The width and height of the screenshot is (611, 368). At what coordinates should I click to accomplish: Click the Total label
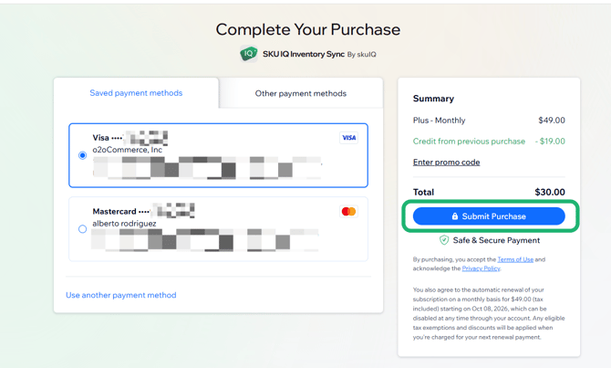(423, 192)
